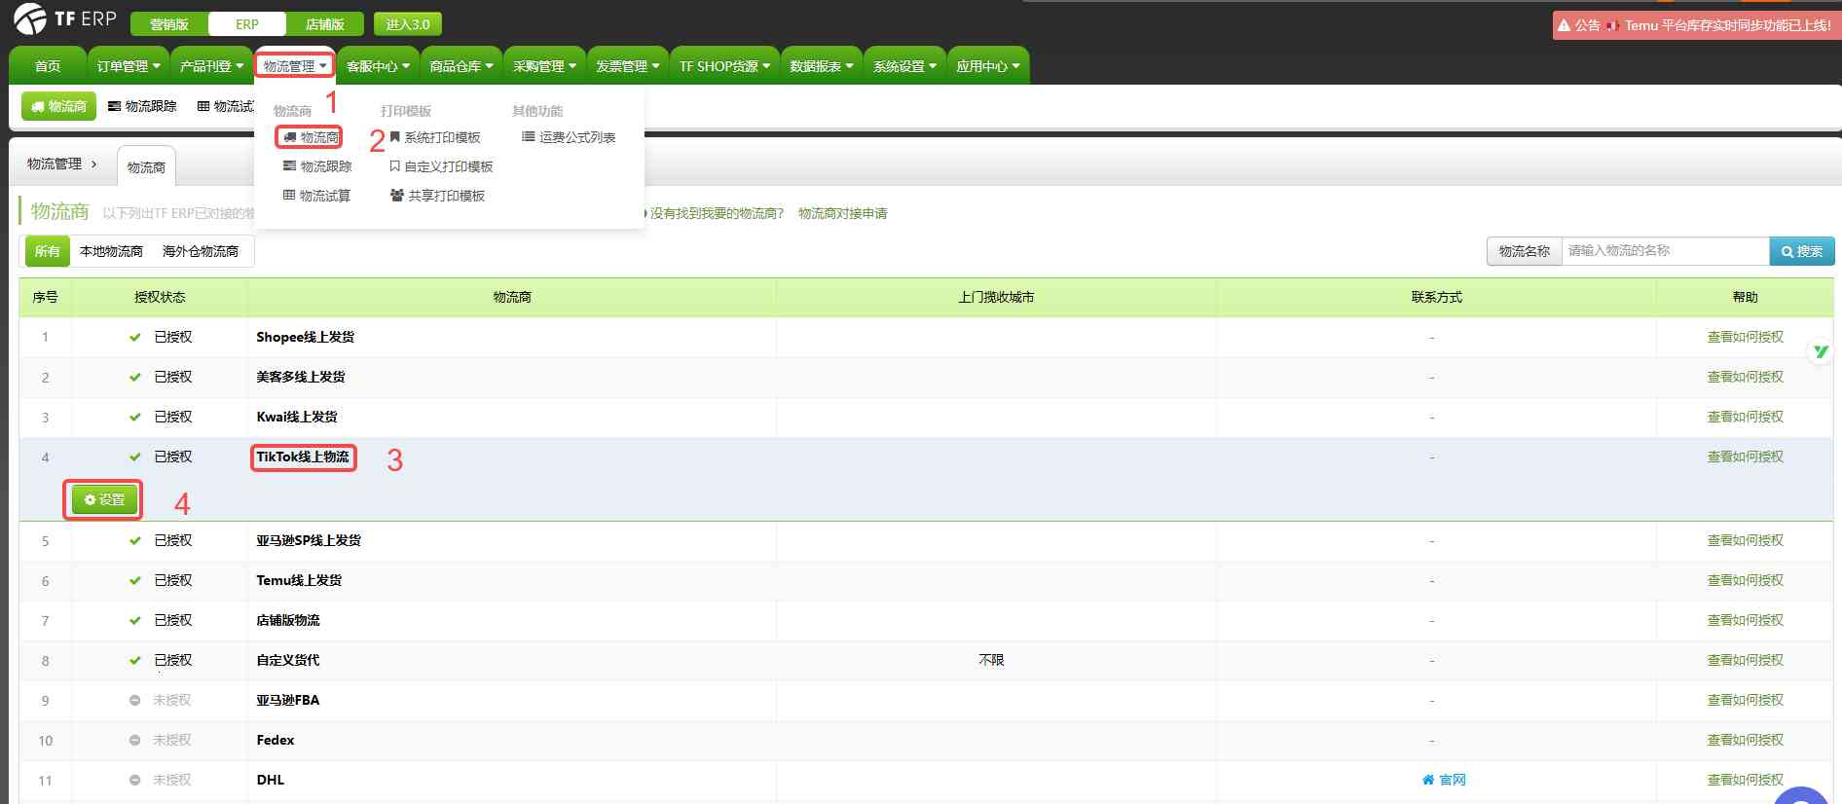Expand the 商品仓库 dropdown menu
The height and width of the screenshot is (804, 1842).
click(x=461, y=66)
